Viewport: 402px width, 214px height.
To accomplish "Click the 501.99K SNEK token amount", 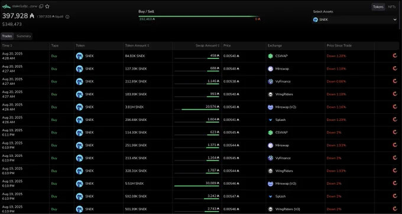I will [x=136, y=209].
